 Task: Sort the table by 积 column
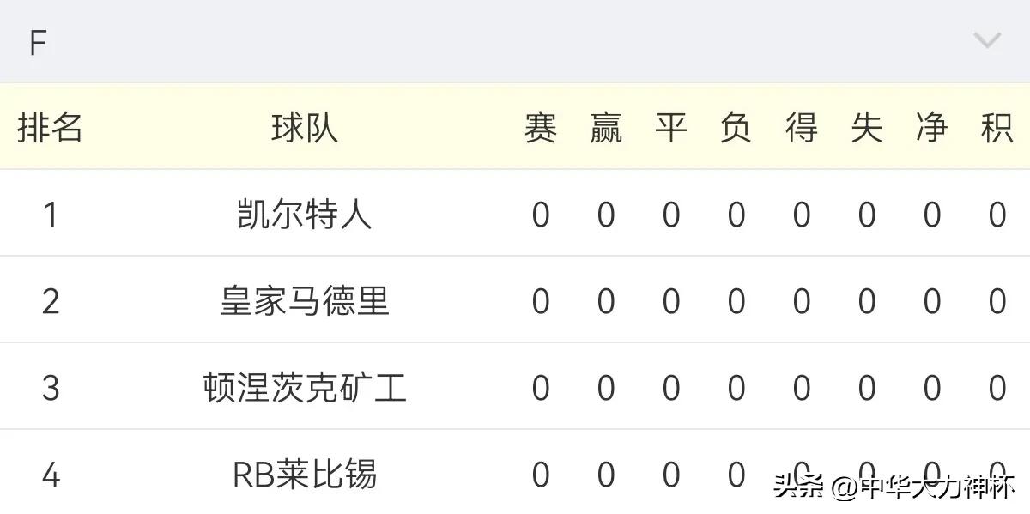point(996,126)
